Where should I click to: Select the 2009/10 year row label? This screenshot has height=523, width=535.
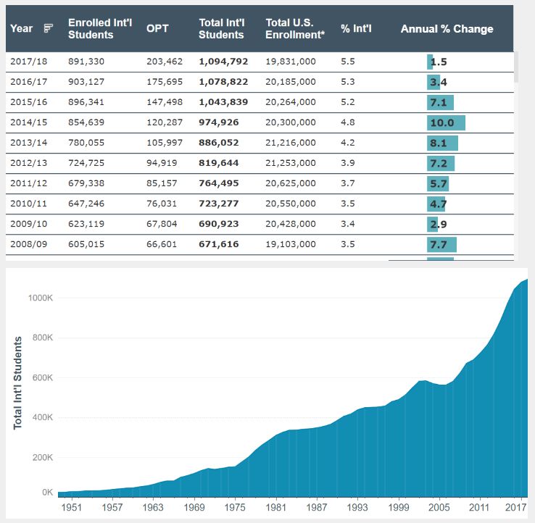point(29,224)
